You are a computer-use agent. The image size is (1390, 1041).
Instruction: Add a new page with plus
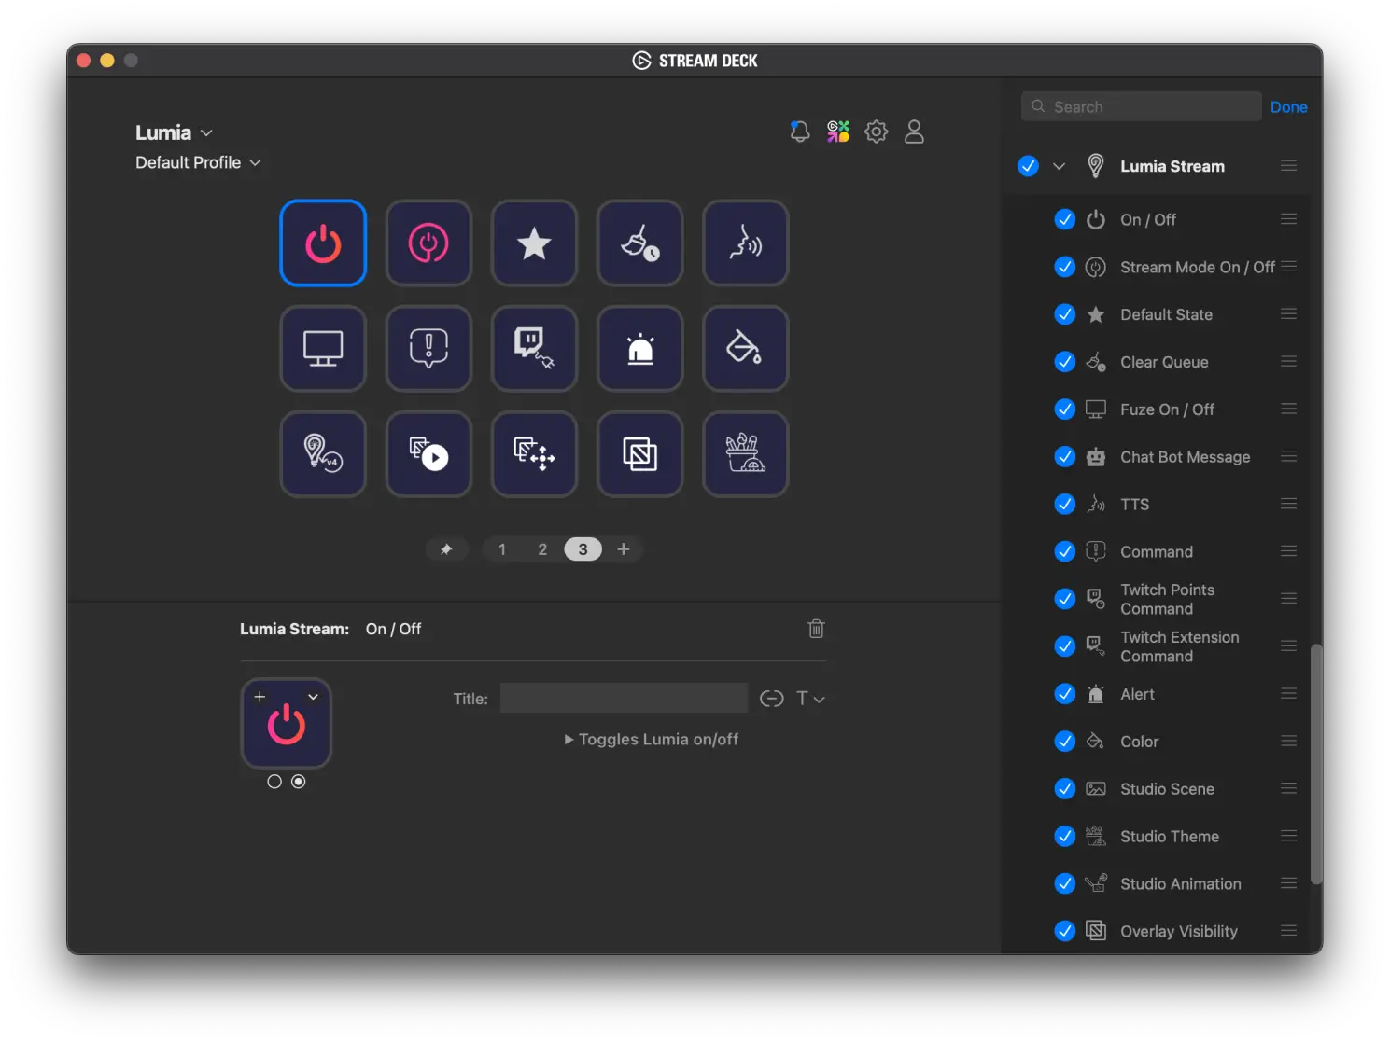point(624,549)
